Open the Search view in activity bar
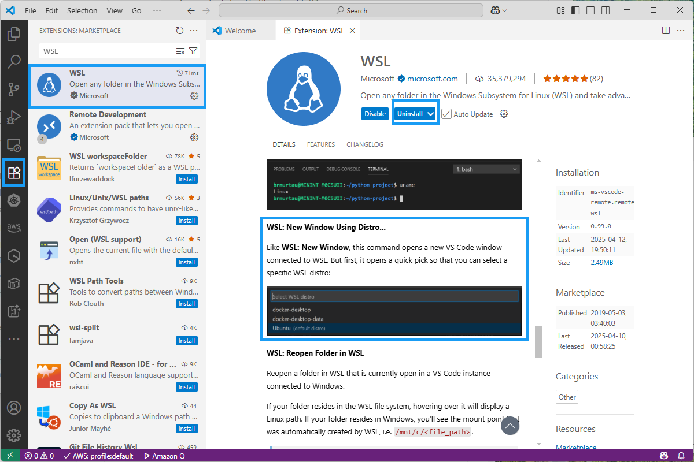 coord(14,61)
